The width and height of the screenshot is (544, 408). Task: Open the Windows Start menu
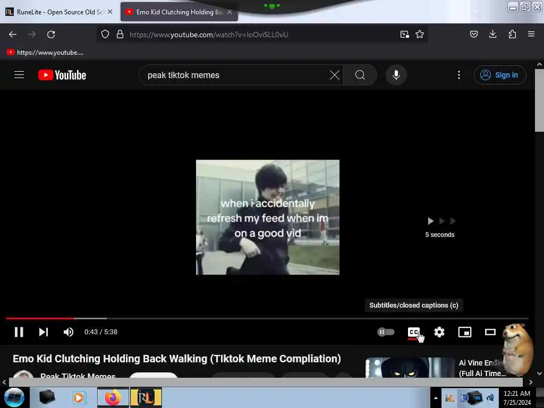pos(14,397)
